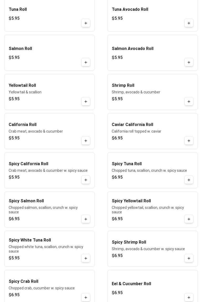Add Spicy Yellowtail Roll to cart

coord(189,219)
